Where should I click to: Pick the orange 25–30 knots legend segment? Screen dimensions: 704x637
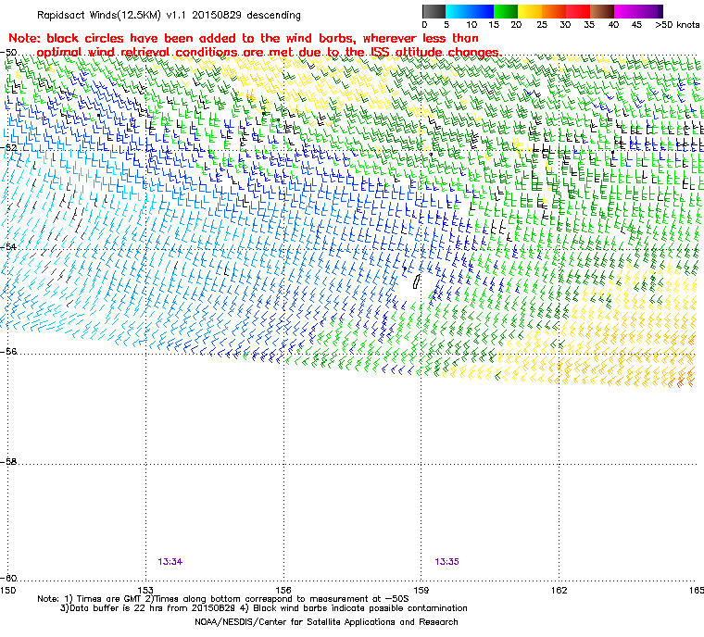point(554,11)
